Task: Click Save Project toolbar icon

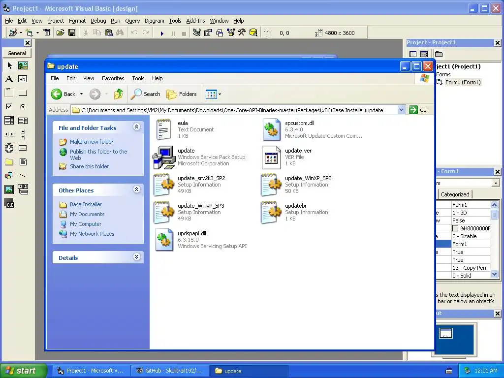Action: click(x=72, y=32)
